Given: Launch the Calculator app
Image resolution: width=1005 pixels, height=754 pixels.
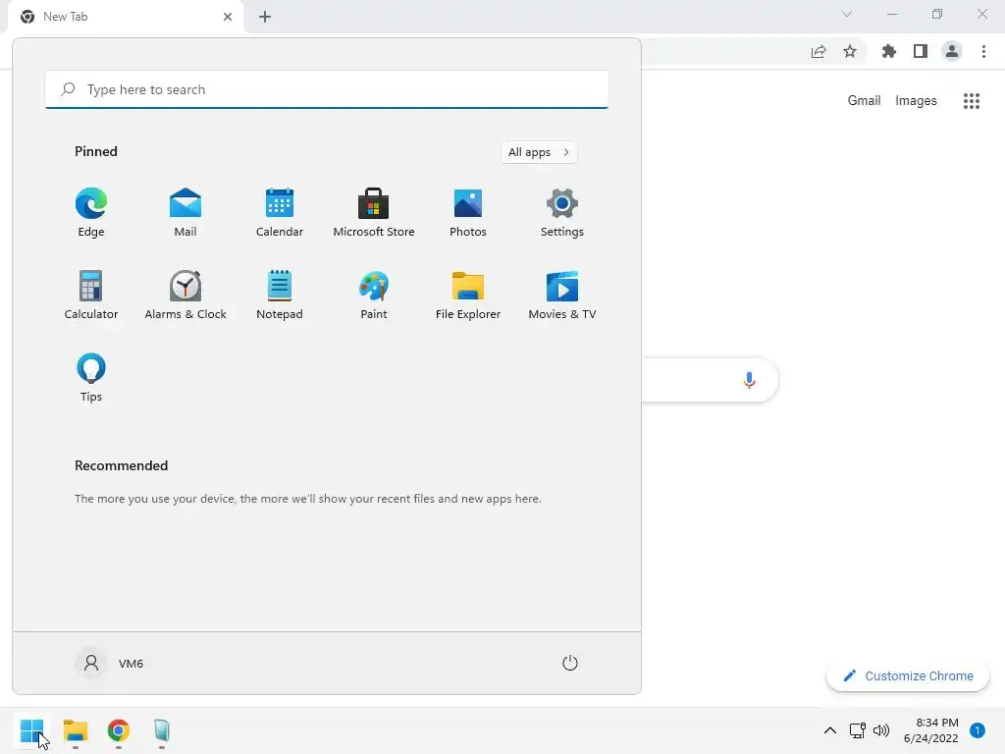Looking at the screenshot, I should click(91, 295).
